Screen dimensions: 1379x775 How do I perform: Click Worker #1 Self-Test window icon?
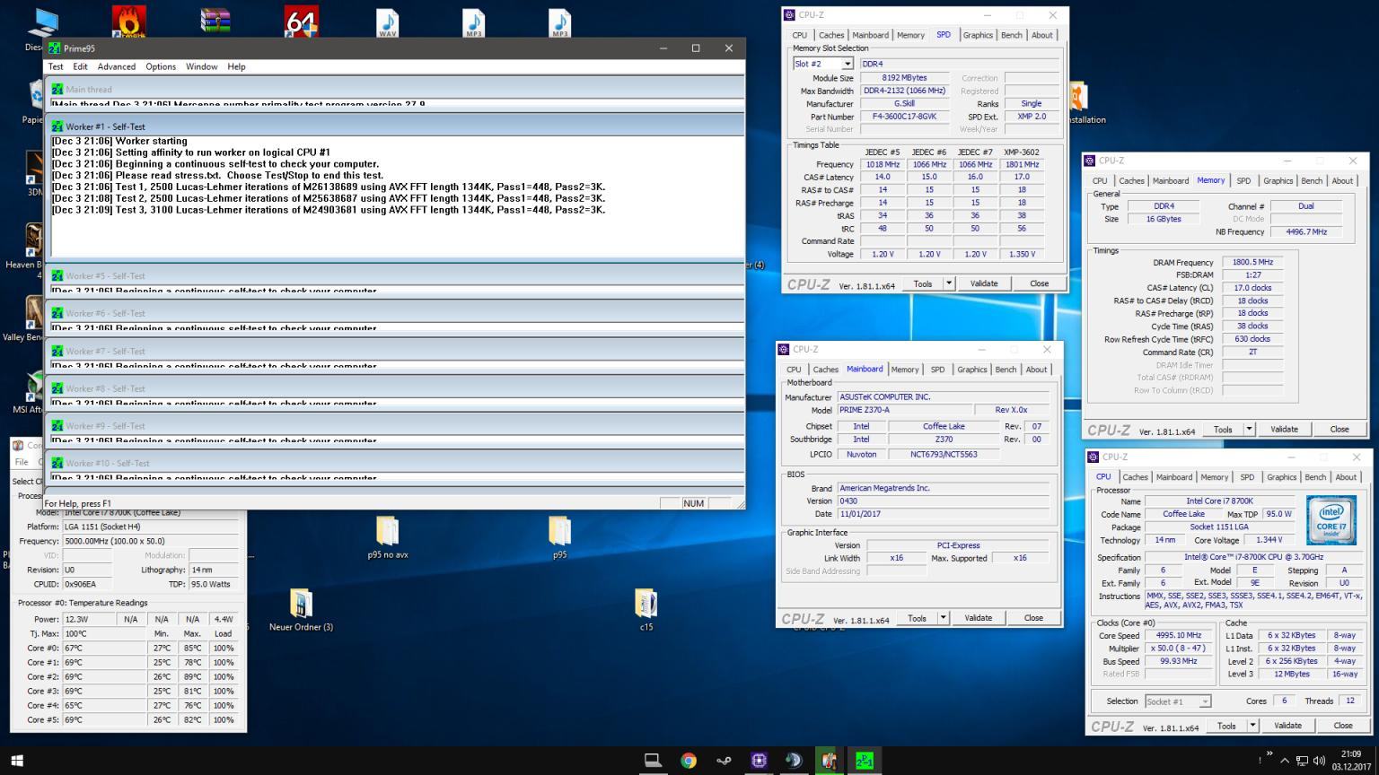pyautogui.click(x=57, y=126)
